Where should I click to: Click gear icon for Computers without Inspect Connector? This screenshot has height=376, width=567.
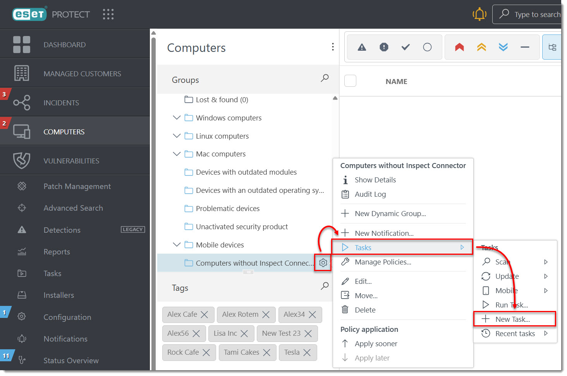323,263
